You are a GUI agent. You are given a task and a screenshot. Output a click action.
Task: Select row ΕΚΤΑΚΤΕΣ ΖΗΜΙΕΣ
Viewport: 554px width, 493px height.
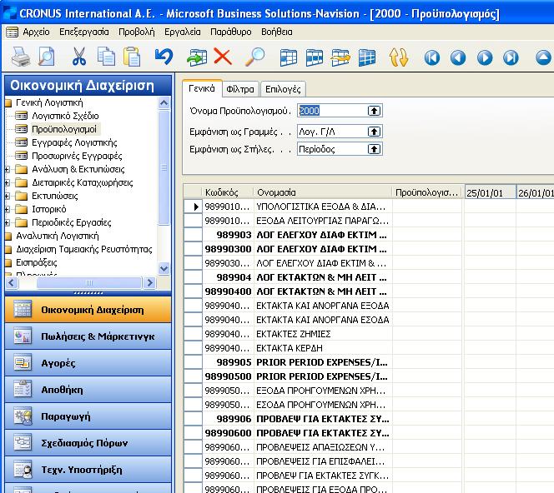(x=293, y=334)
